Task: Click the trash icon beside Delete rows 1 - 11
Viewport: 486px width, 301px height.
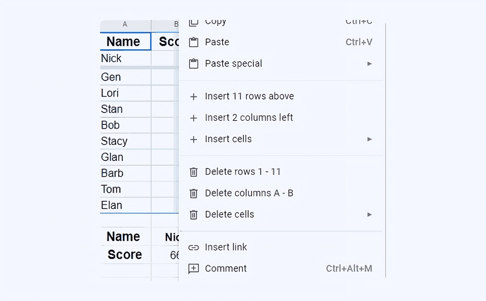Action: pos(194,172)
